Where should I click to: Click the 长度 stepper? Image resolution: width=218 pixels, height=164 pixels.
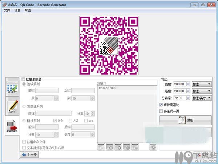(x=92, y=134)
